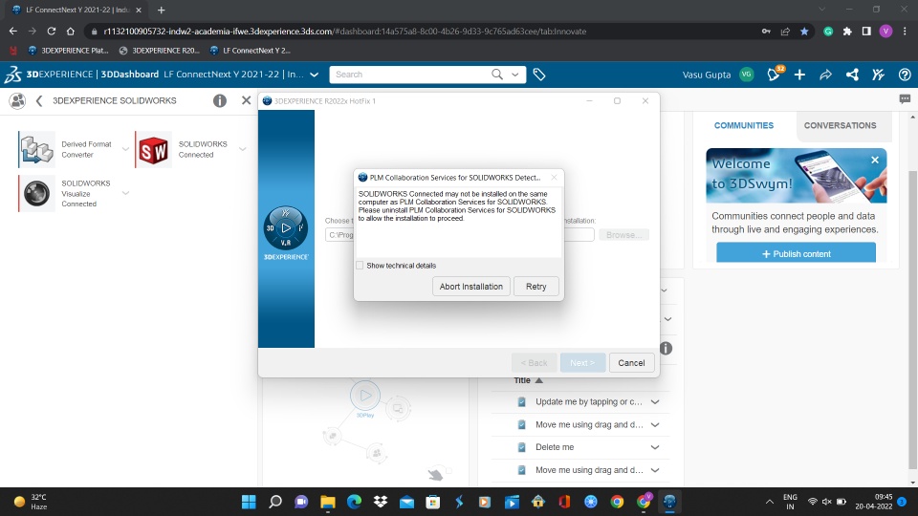Switch to the Communities tab
Viewport: 918px width, 516px height.
744,125
